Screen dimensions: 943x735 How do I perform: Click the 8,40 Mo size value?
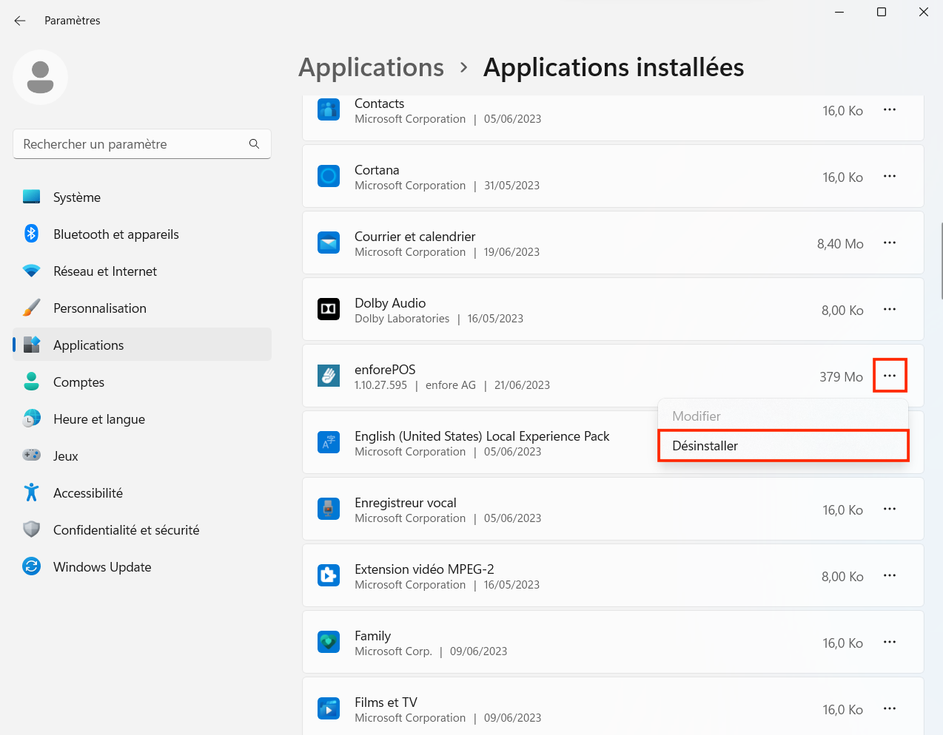click(840, 243)
